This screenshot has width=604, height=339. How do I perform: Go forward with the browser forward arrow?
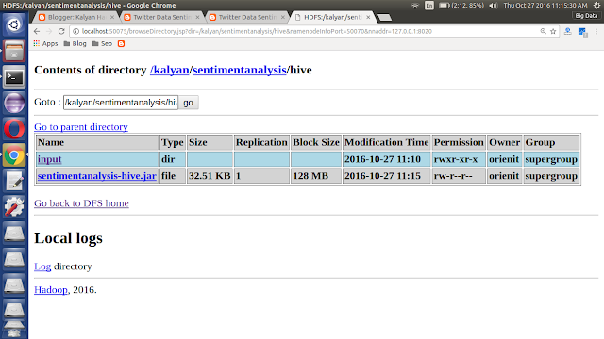49,31
